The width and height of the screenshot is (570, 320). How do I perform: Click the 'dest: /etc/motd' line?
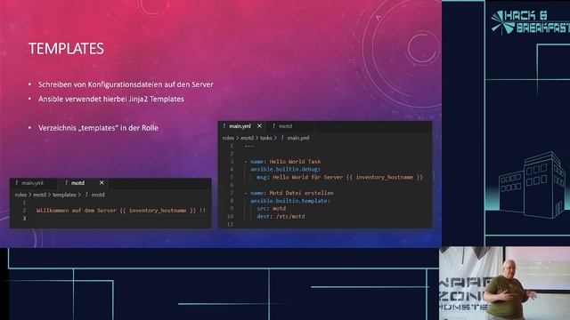pyautogui.click(x=281, y=217)
